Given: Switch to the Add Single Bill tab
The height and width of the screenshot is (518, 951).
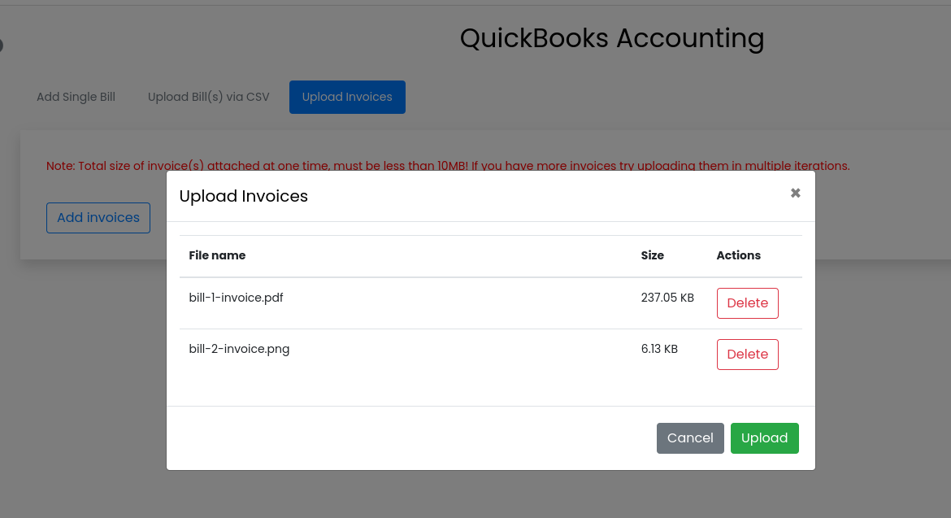Looking at the screenshot, I should pos(76,97).
